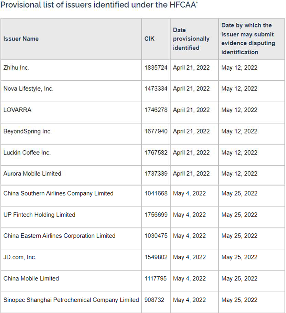Click CIK number 1041668
The width and height of the screenshot is (286, 313).
pos(156,194)
